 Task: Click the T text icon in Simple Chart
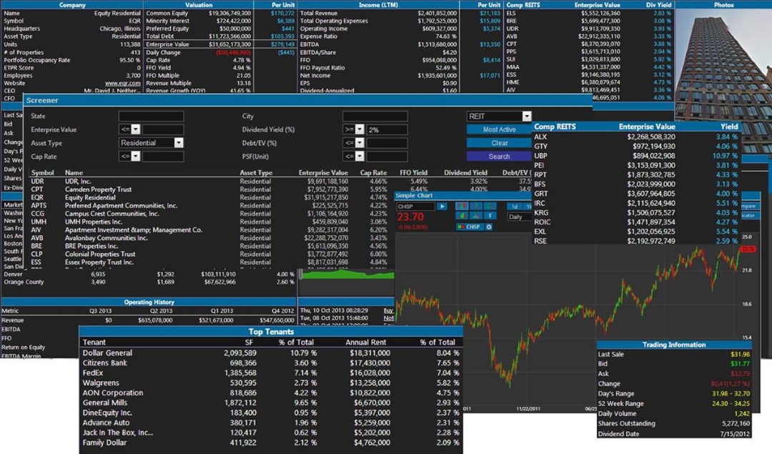[490, 216]
